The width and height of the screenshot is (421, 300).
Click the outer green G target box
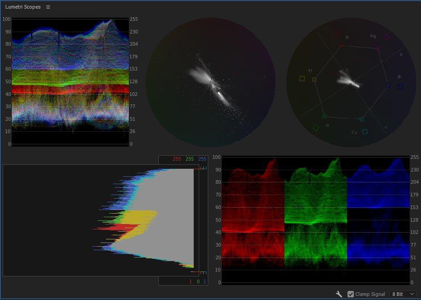(316, 128)
